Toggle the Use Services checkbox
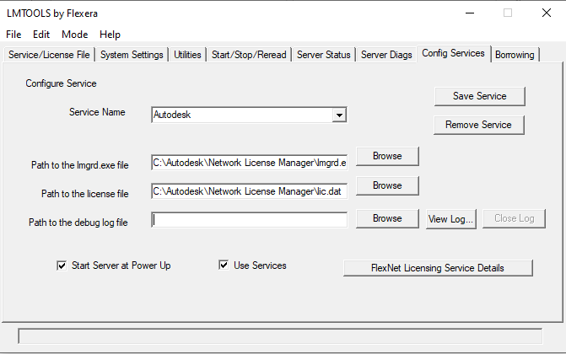Image resolution: width=566 pixels, height=354 pixels. 224,265
